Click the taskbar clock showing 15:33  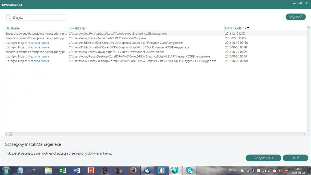pyautogui.click(x=299, y=171)
